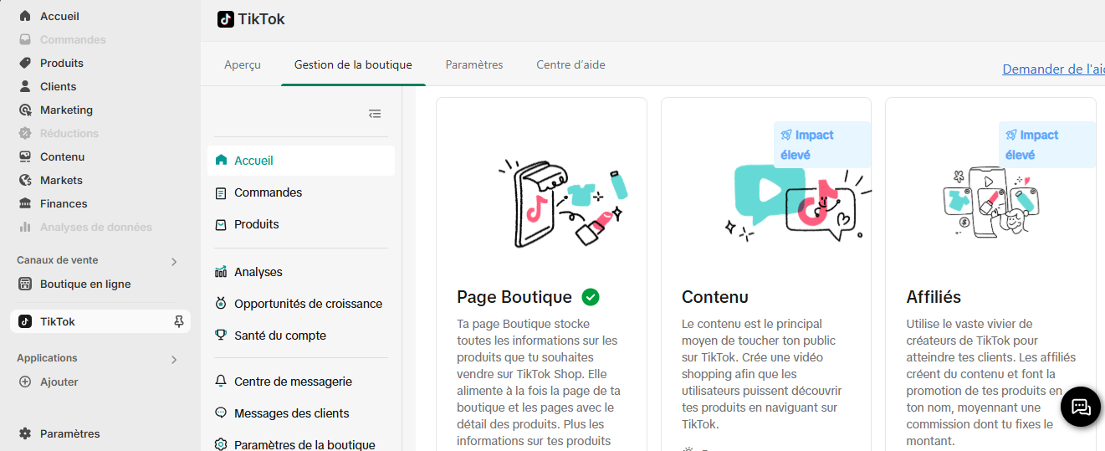The width and height of the screenshot is (1105, 451).
Task: Click the Accueil house icon in boutique menu
Action: [x=221, y=160]
